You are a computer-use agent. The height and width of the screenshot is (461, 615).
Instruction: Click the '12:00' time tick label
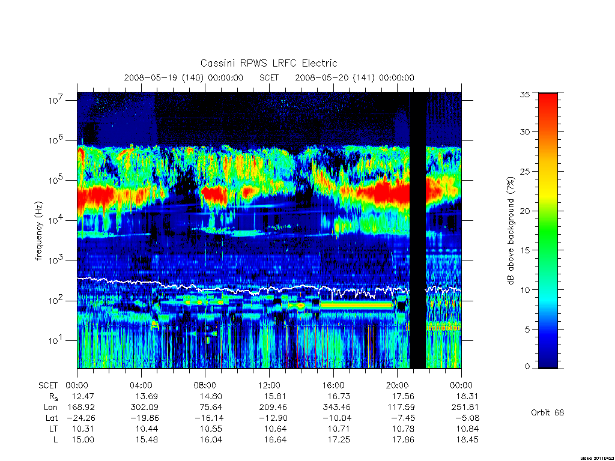coord(269,385)
